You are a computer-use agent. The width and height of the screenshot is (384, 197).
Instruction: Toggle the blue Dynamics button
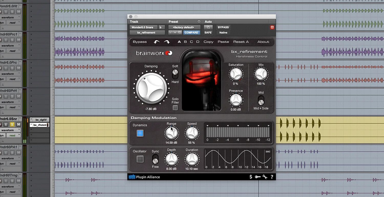(x=140, y=133)
